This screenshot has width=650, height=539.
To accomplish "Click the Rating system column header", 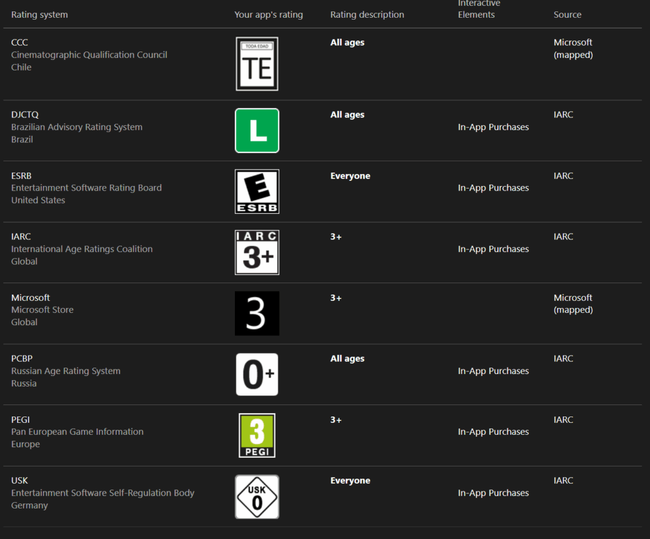I will pos(39,15).
